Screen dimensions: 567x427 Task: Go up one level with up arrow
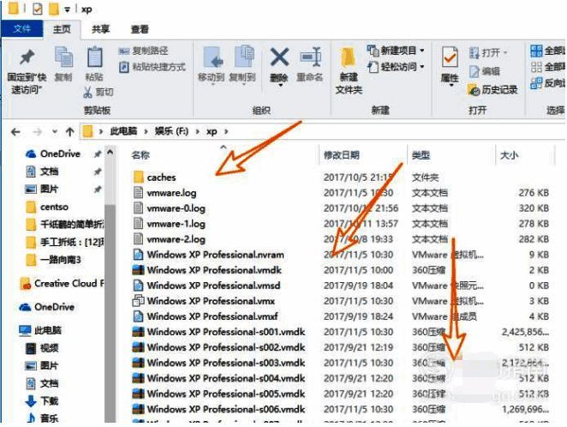pyautogui.click(x=69, y=131)
